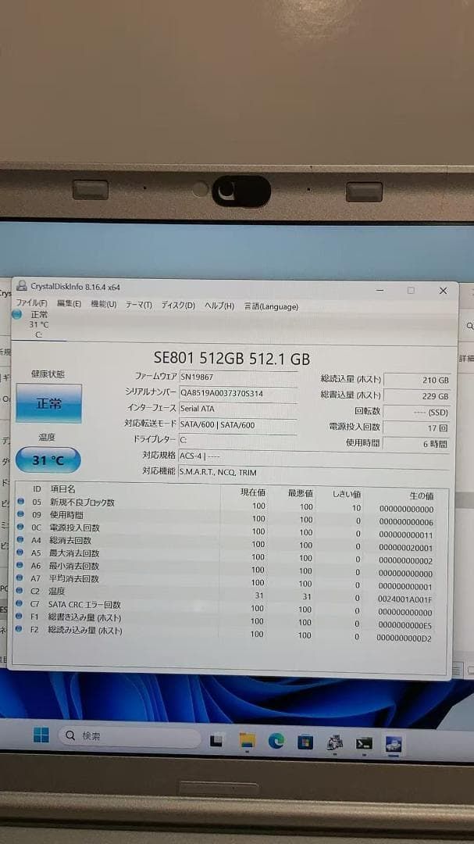The image size is (474, 844).
Task: Minimize the CrystalDiskInfo window
Action: click(380, 290)
